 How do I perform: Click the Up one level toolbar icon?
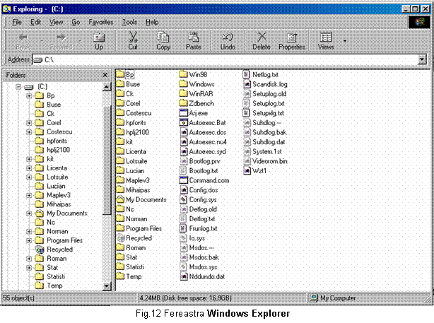(x=99, y=40)
